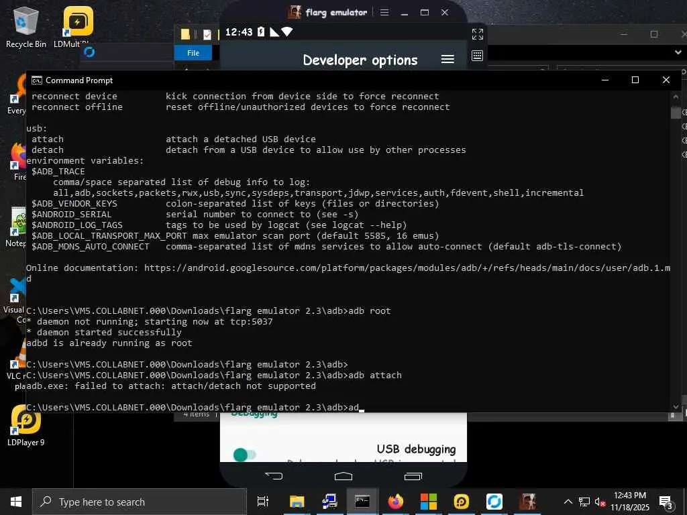The image size is (687, 515).
Task: Click the Command Prompt system menu icon
Action: [37, 80]
